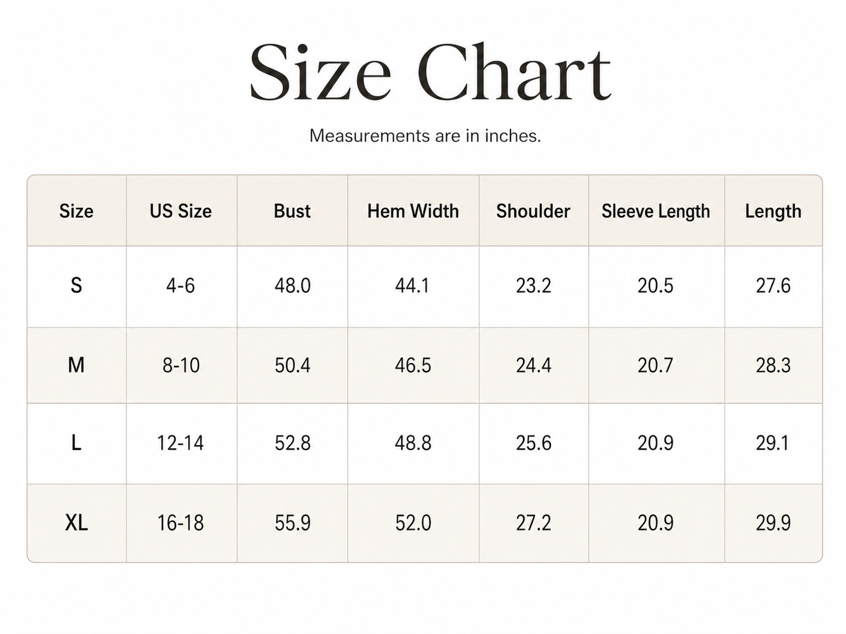Select the 24.4 shoulder value for M
The width and height of the screenshot is (846, 634).
[x=533, y=365]
